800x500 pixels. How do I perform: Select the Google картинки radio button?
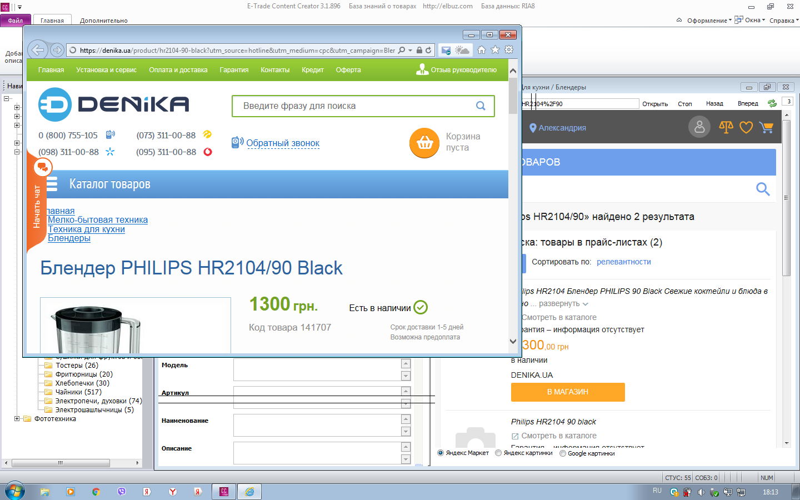(x=563, y=453)
